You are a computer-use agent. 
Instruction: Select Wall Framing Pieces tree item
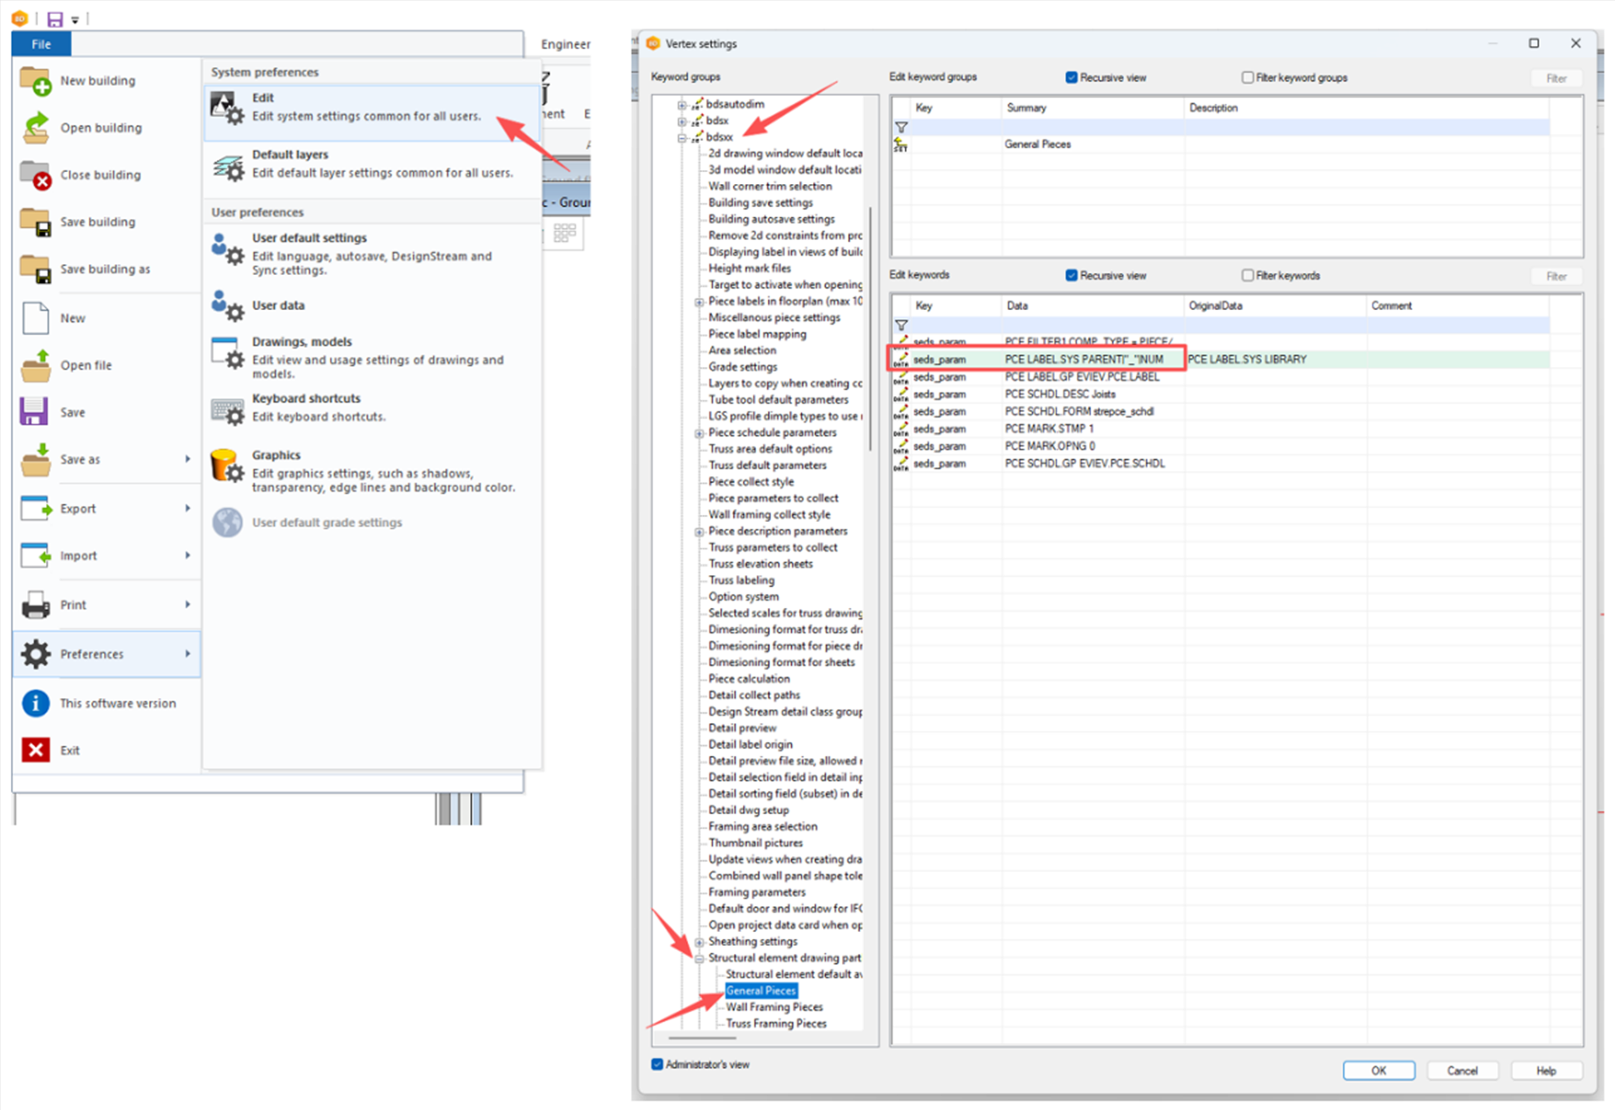774,1007
